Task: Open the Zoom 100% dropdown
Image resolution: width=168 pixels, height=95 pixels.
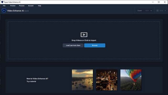Action: tap(145, 10)
